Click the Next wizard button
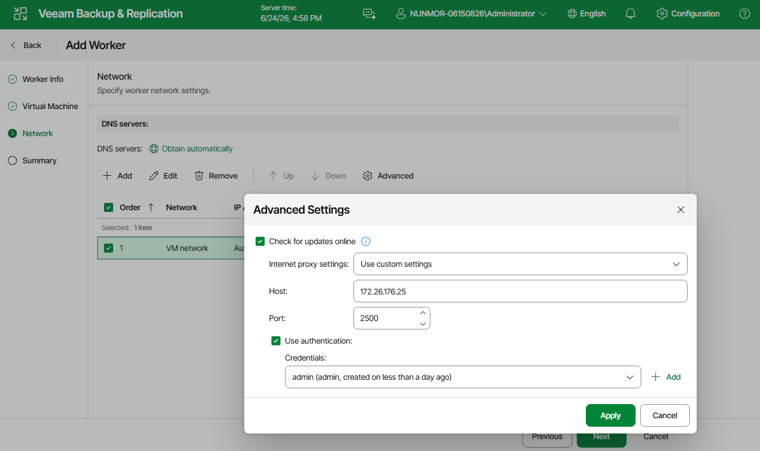The width and height of the screenshot is (760, 451). click(x=602, y=436)
